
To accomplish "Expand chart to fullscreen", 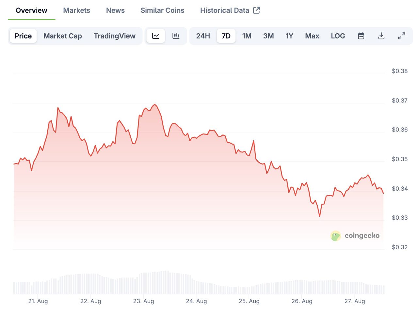I will (x=401, y=36).
